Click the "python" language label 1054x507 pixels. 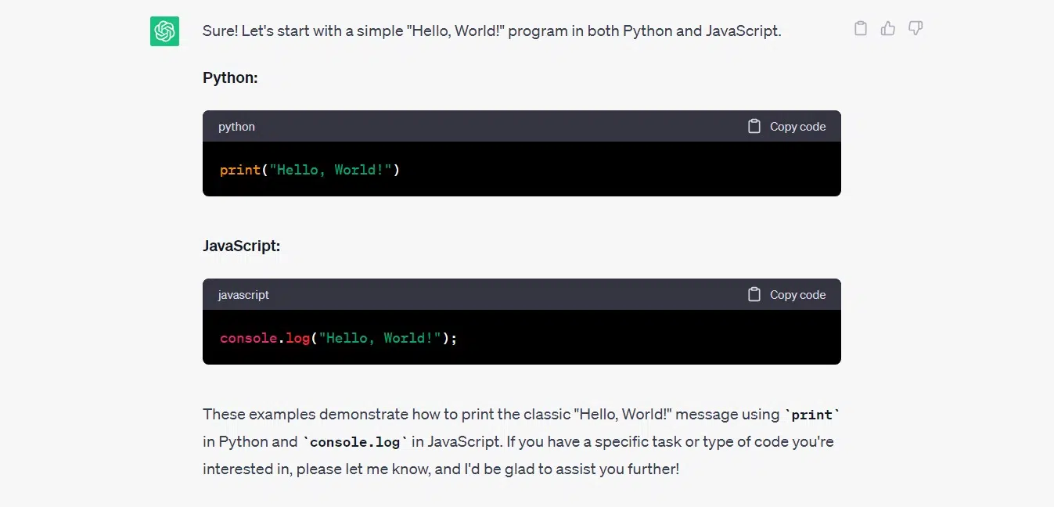[x=236, y=127]
